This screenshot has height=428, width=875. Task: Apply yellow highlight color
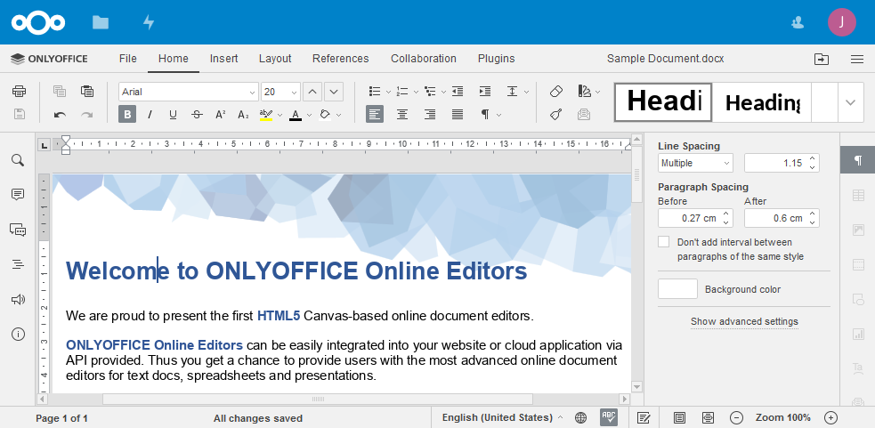point(265,115)
